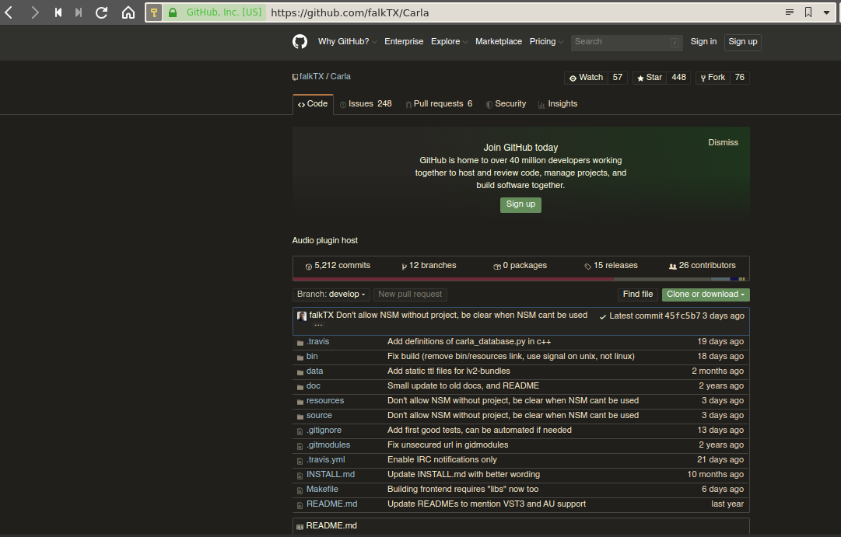
Task: Switch to the Pull requests tab
Action: click(439, 104)
